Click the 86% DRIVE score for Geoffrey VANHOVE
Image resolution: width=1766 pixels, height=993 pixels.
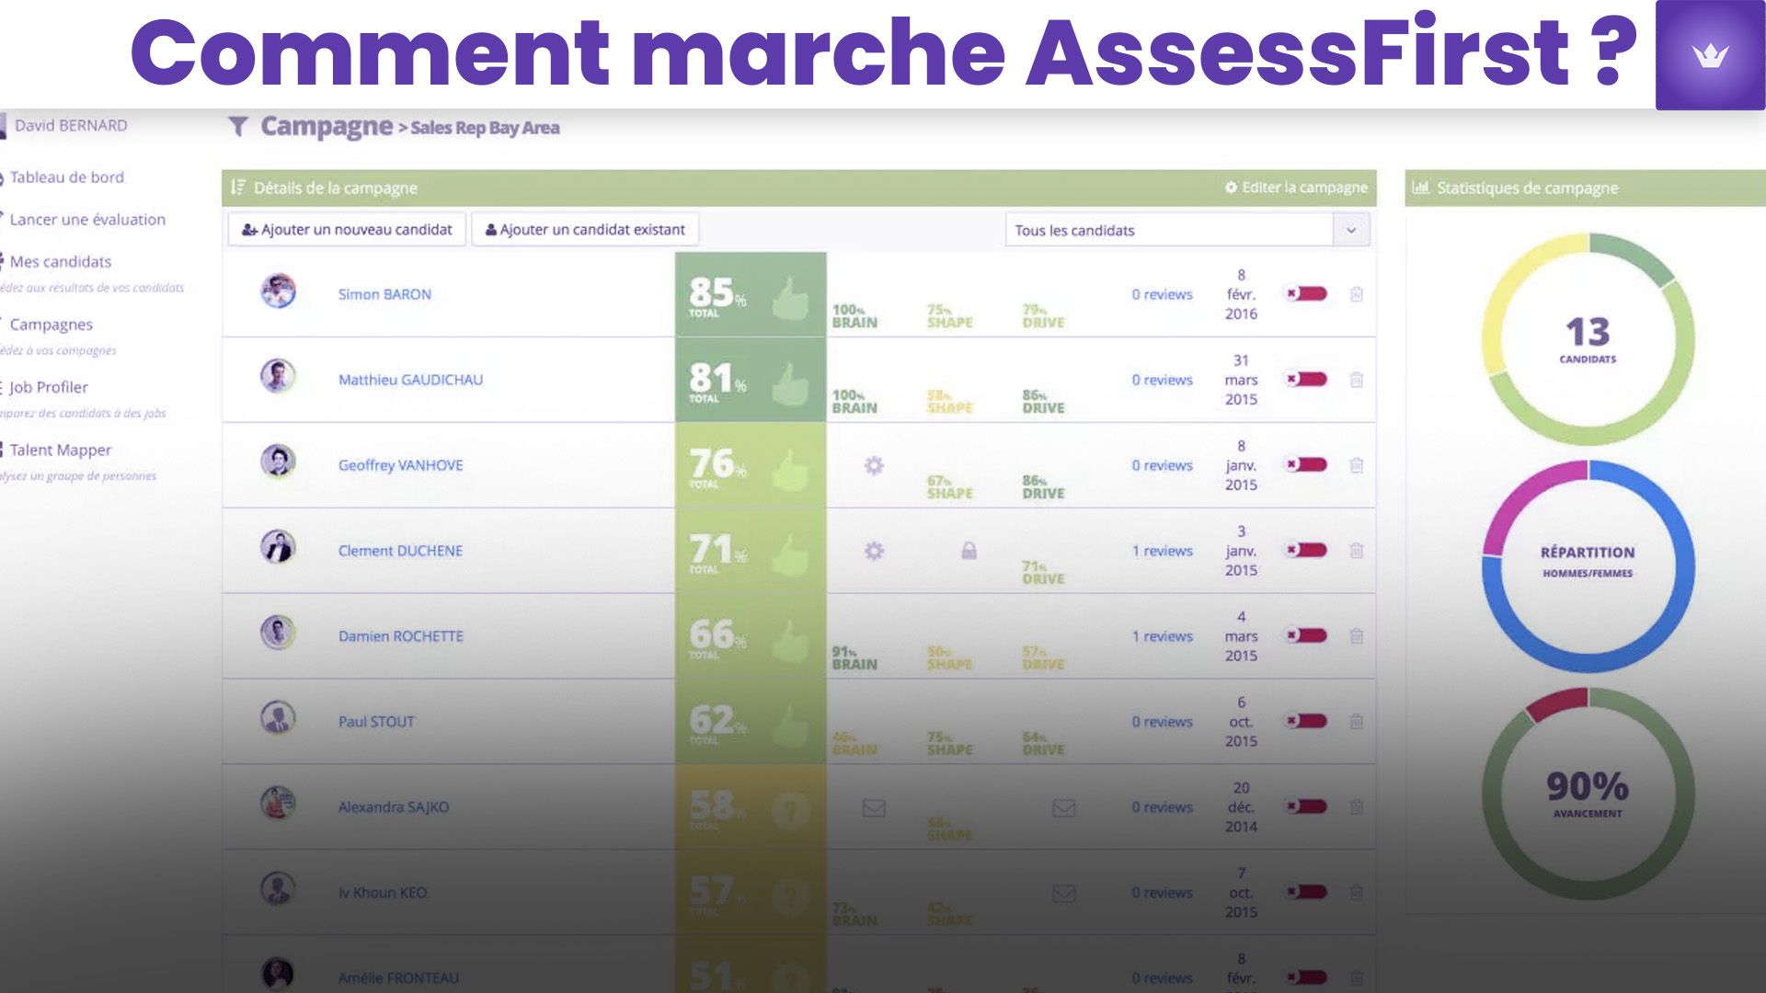(x=1043, y=487)
